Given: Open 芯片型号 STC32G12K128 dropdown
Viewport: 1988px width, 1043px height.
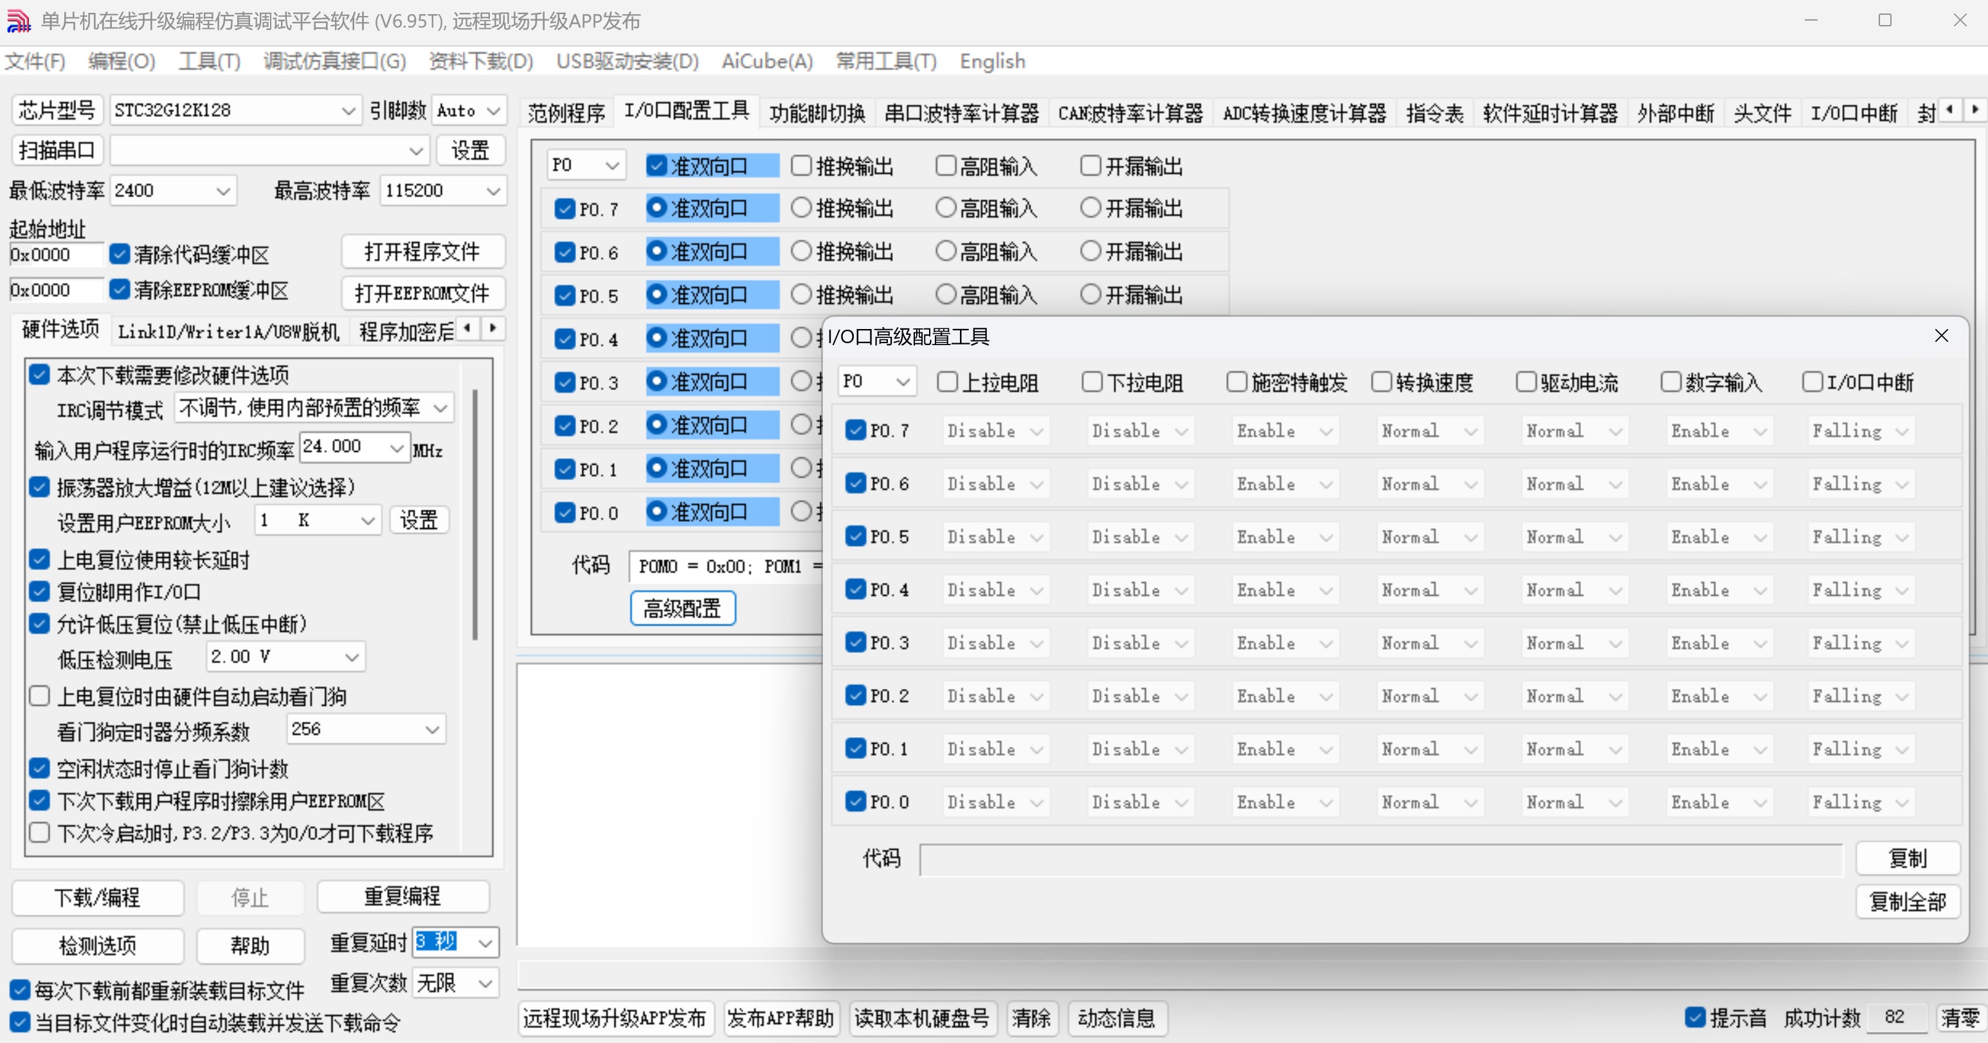Looking at the screenshot, I should click(235, 111).
